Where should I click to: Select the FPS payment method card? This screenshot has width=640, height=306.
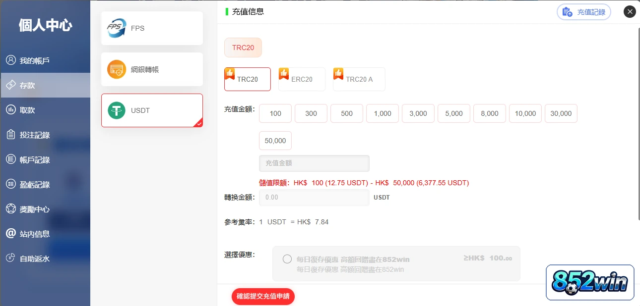152,28
